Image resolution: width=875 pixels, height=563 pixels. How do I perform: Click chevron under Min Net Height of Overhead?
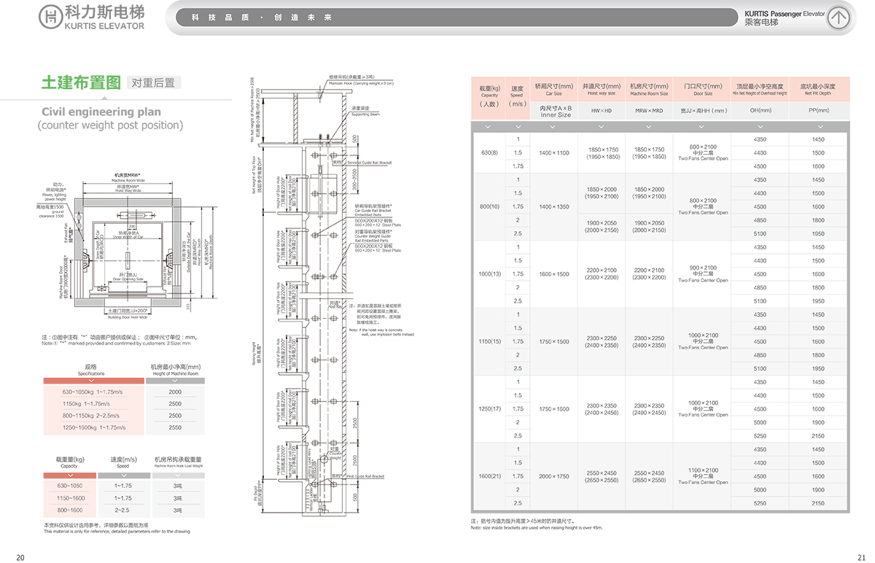click(760, 127)
